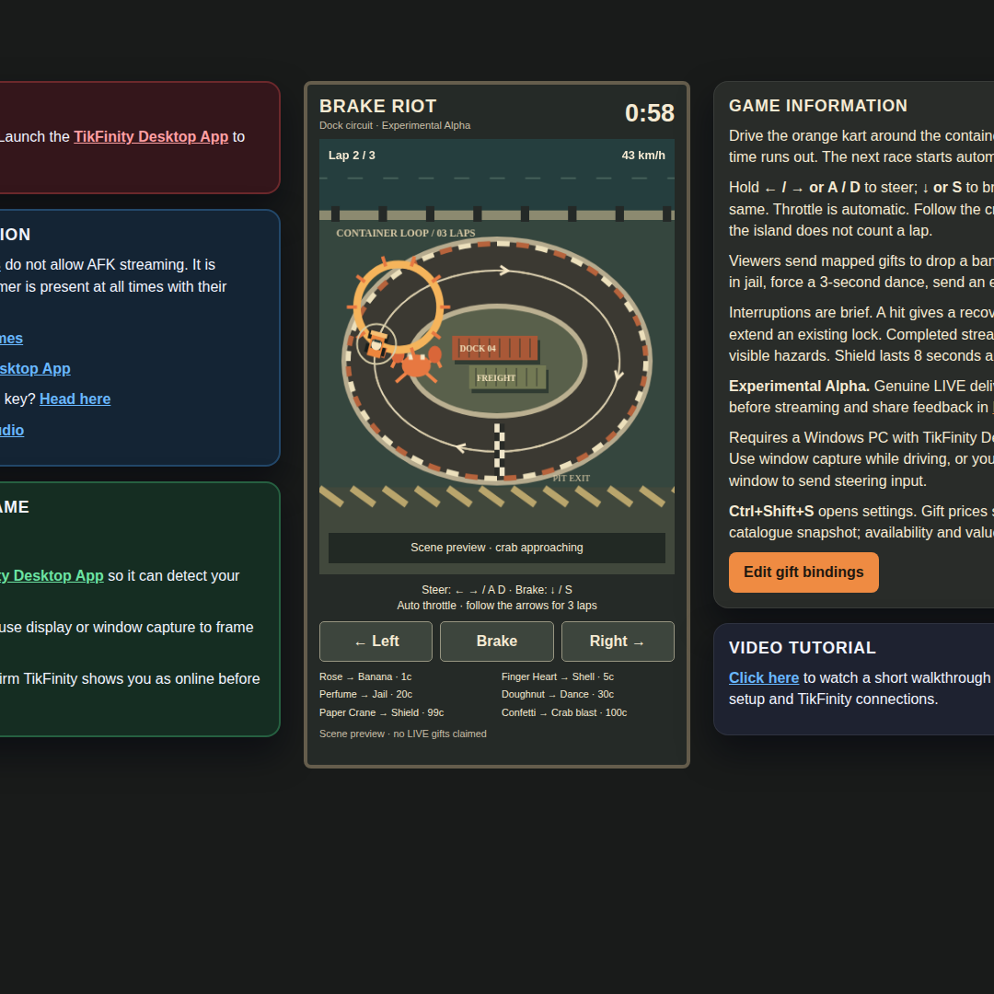
Task: Click Scene preview crab approaching banner
Action: click(496, 548)
